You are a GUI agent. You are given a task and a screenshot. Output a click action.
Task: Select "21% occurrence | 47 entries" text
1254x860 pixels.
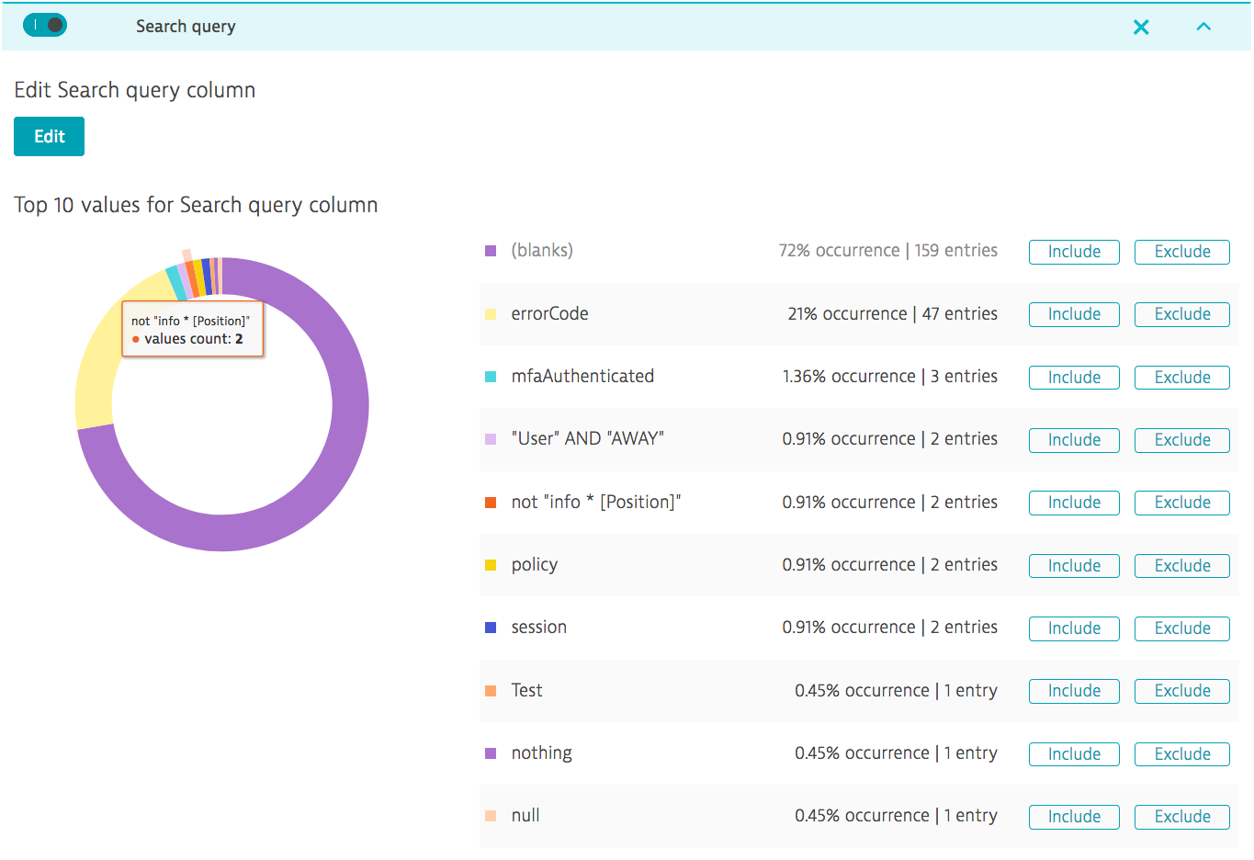[x=892, y=313]
